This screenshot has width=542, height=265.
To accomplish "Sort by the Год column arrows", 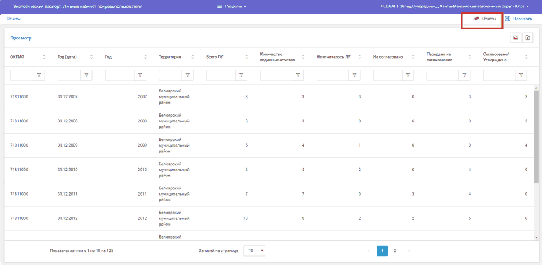I will (146, 57).
